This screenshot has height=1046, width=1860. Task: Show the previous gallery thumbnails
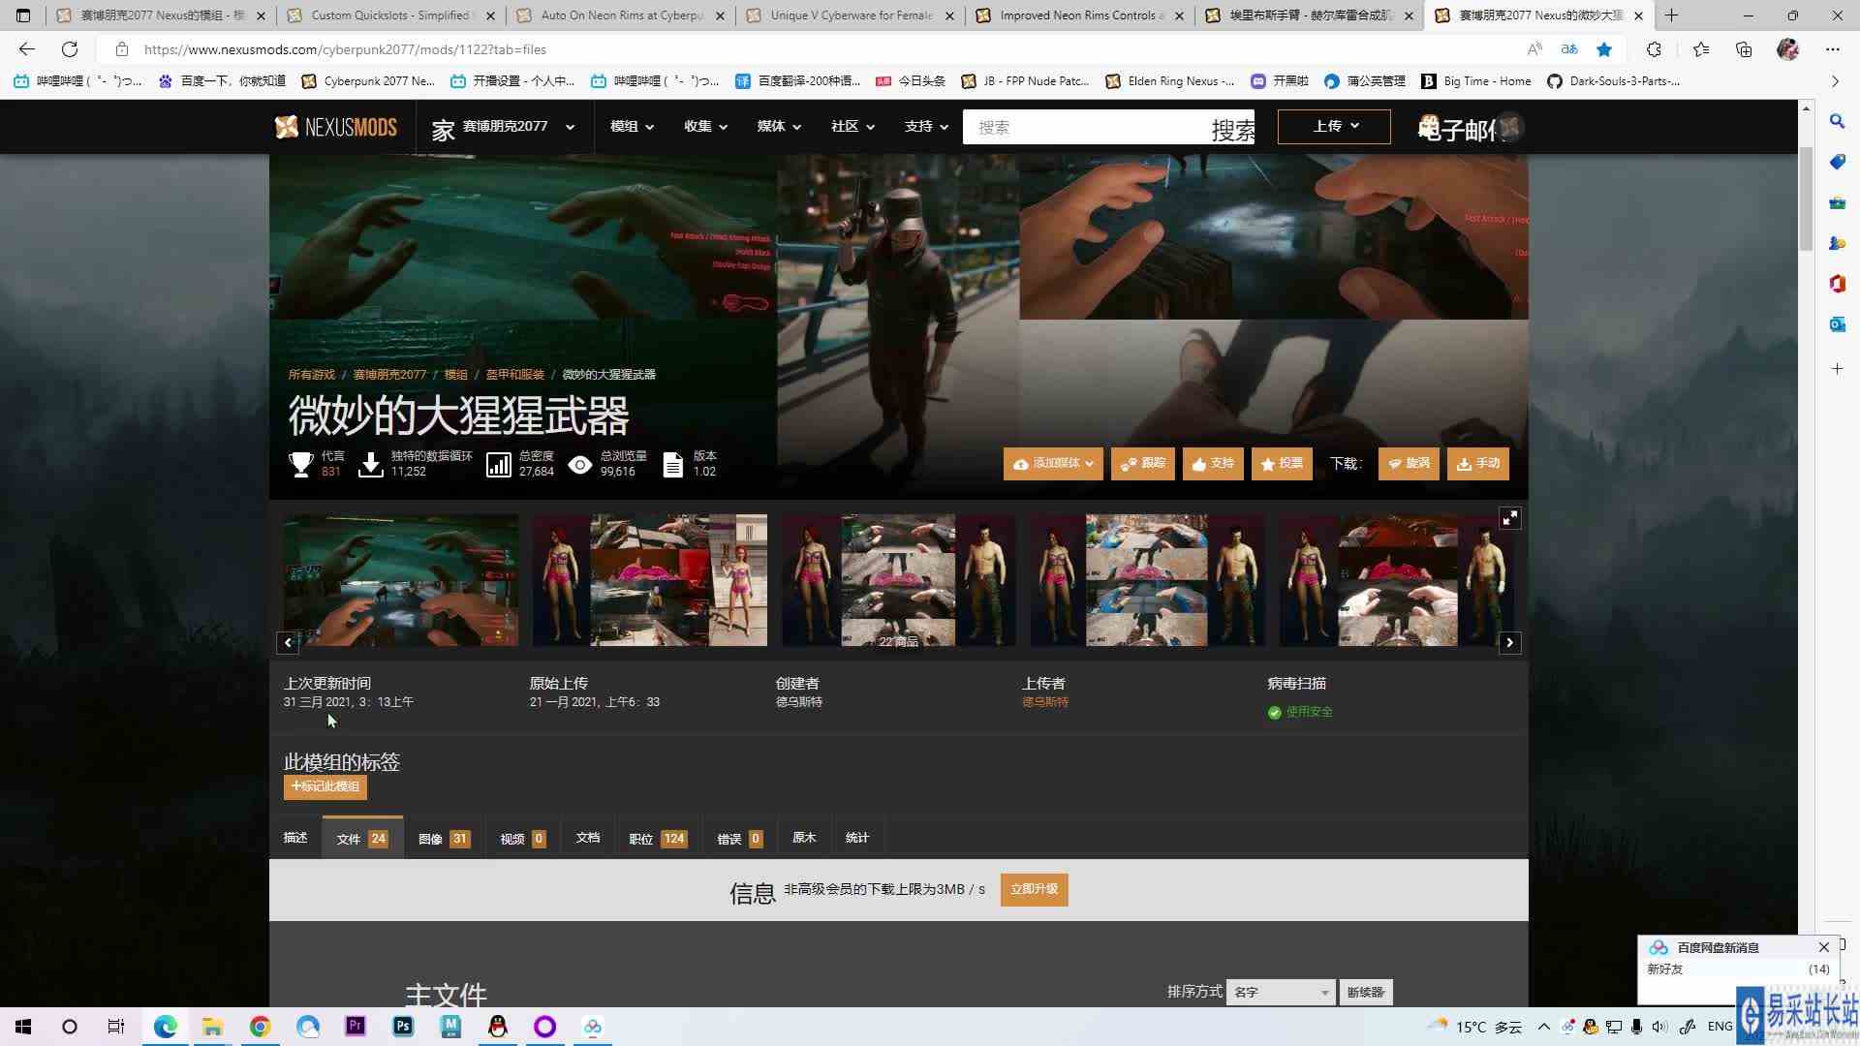(x=288, y=643)
